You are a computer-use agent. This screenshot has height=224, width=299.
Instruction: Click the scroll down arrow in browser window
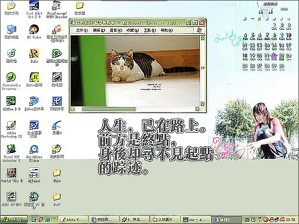tap(203, 103)
